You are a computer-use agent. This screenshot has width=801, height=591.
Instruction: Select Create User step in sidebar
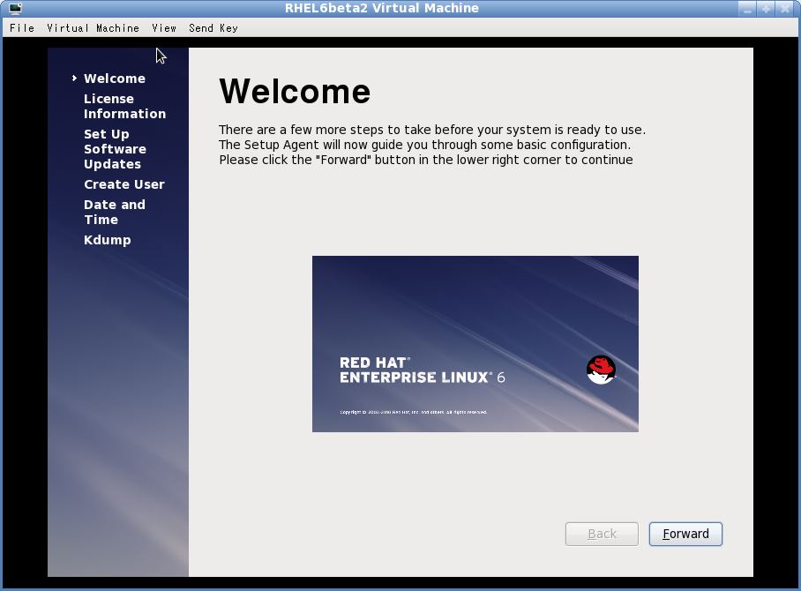[124, 184]
